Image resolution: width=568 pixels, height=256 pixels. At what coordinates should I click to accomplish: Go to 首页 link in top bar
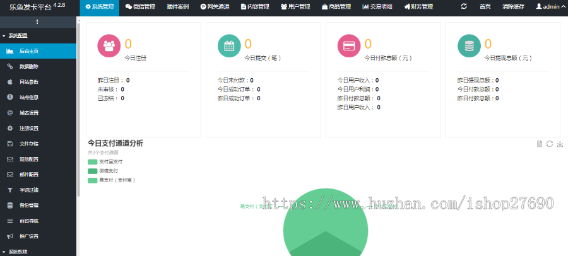485,6
